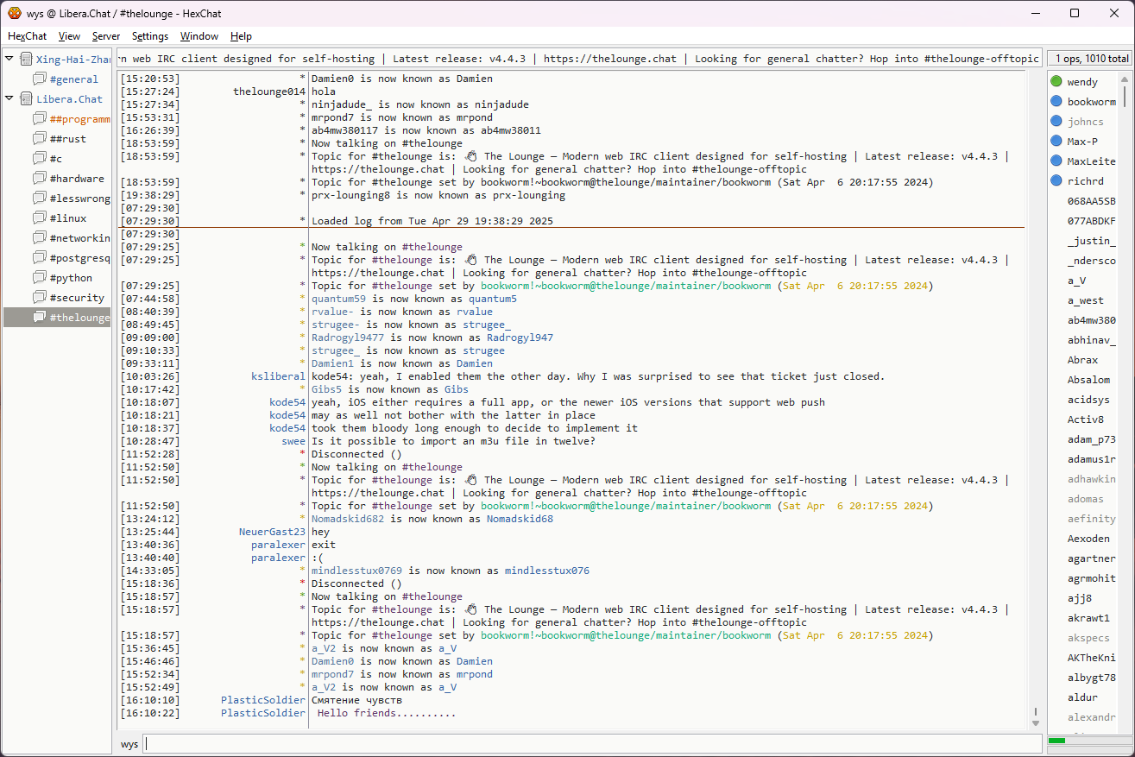Viewport: 1135px width, 757px height.
Task: Click the message input box
Action: [592, 744]
